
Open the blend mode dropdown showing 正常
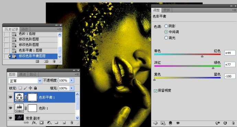point(25,81)
